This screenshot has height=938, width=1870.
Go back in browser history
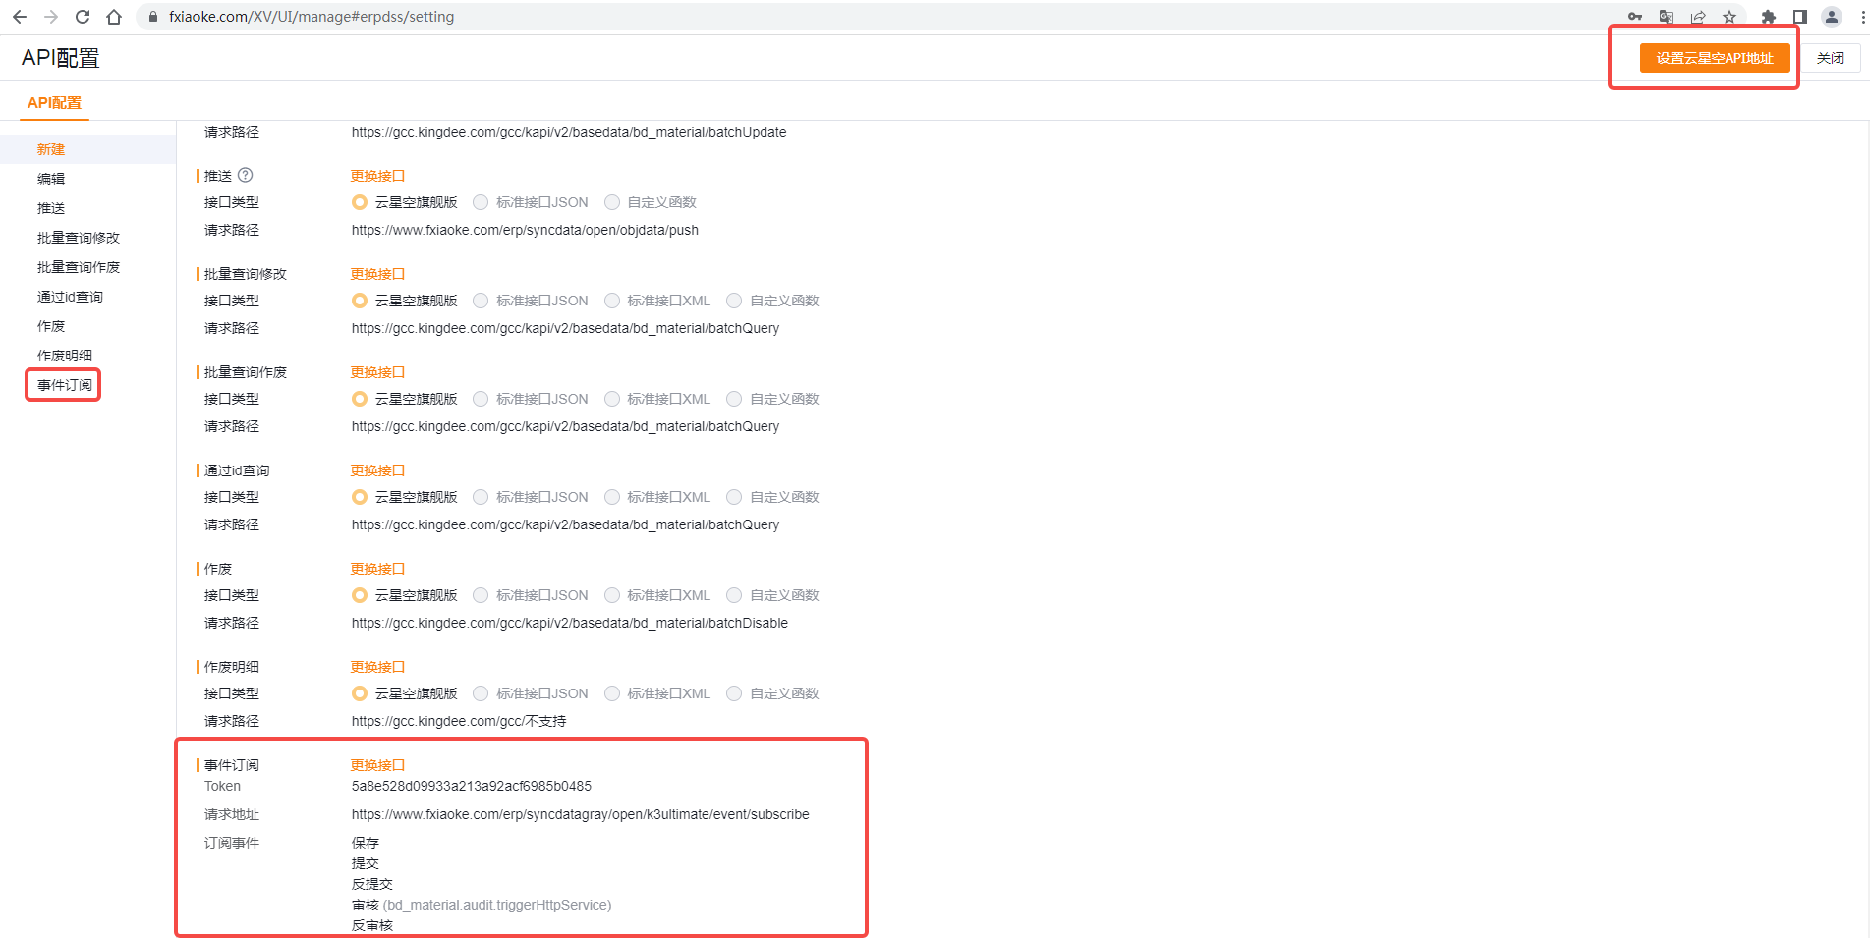pyautogui.click(x=20, y=17)
